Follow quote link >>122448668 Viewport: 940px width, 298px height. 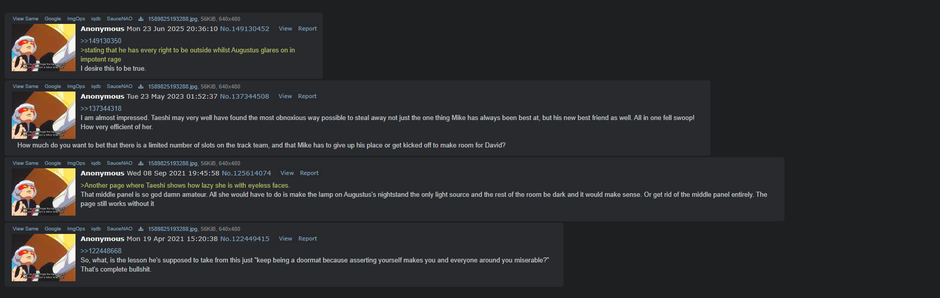pos(101,251)
